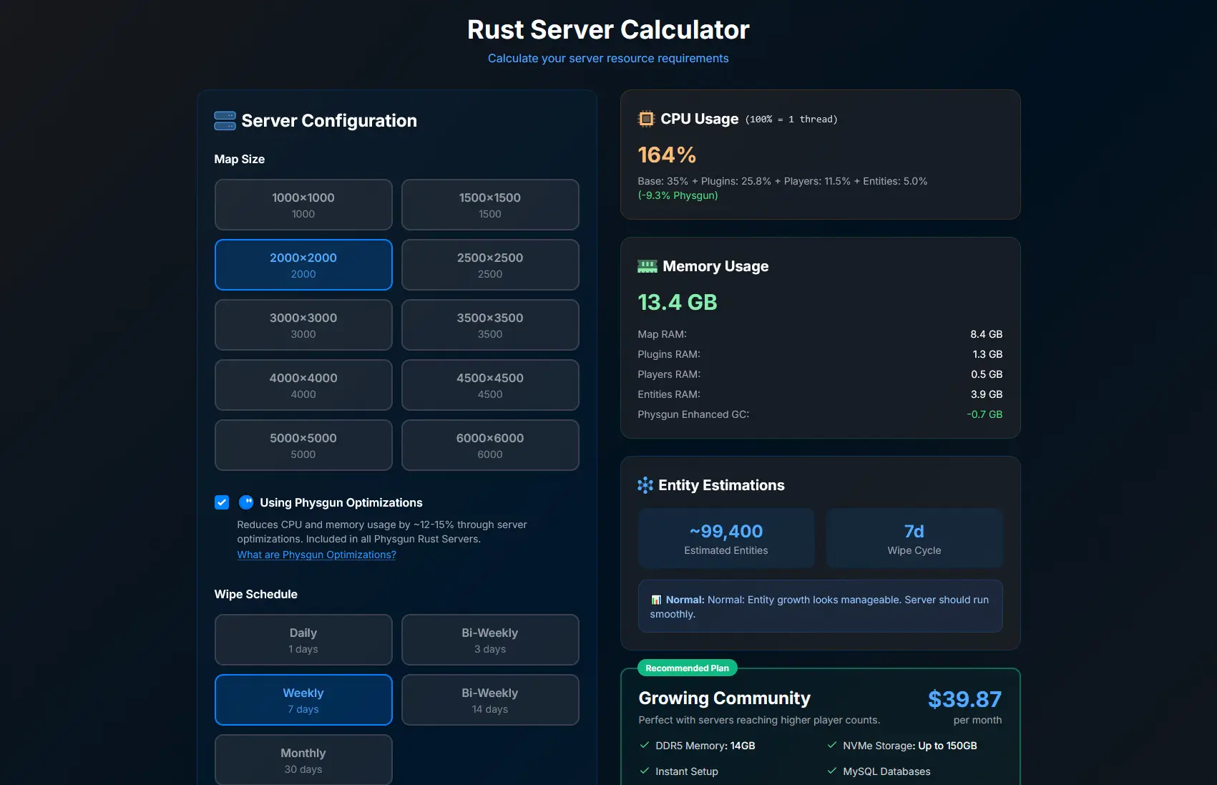
Task: Click the bar chart icon in the Normal status message
Action: point(655,599)
